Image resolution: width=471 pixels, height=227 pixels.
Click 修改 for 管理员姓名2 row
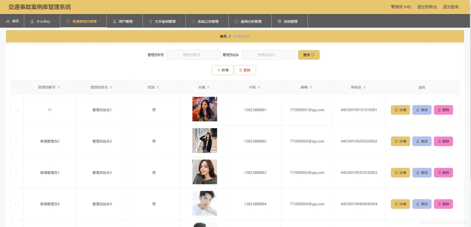[422, 141]
